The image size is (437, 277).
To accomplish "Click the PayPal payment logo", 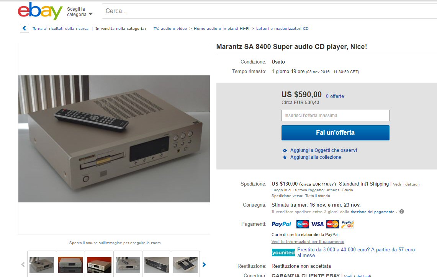I will click(x=281, y=224).
